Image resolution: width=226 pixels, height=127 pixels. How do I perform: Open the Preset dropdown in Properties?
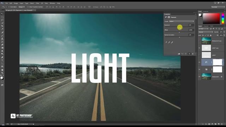pos(182,21)
